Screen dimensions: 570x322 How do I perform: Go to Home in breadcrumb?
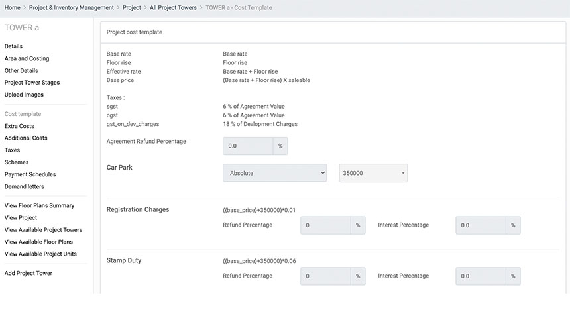[x=13, y=8]
